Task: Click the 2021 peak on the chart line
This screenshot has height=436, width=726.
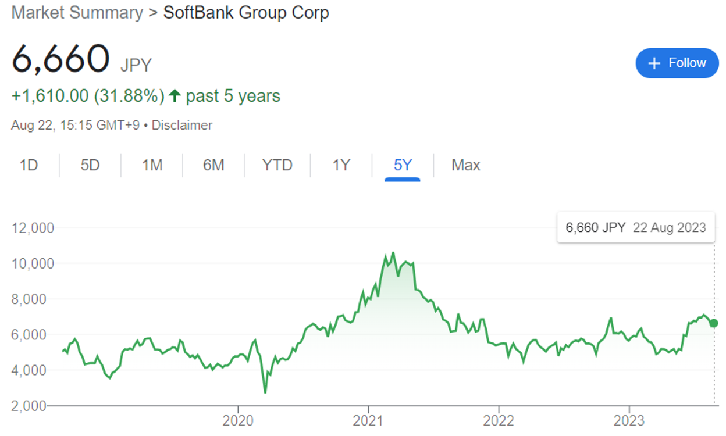Action: 393,253
